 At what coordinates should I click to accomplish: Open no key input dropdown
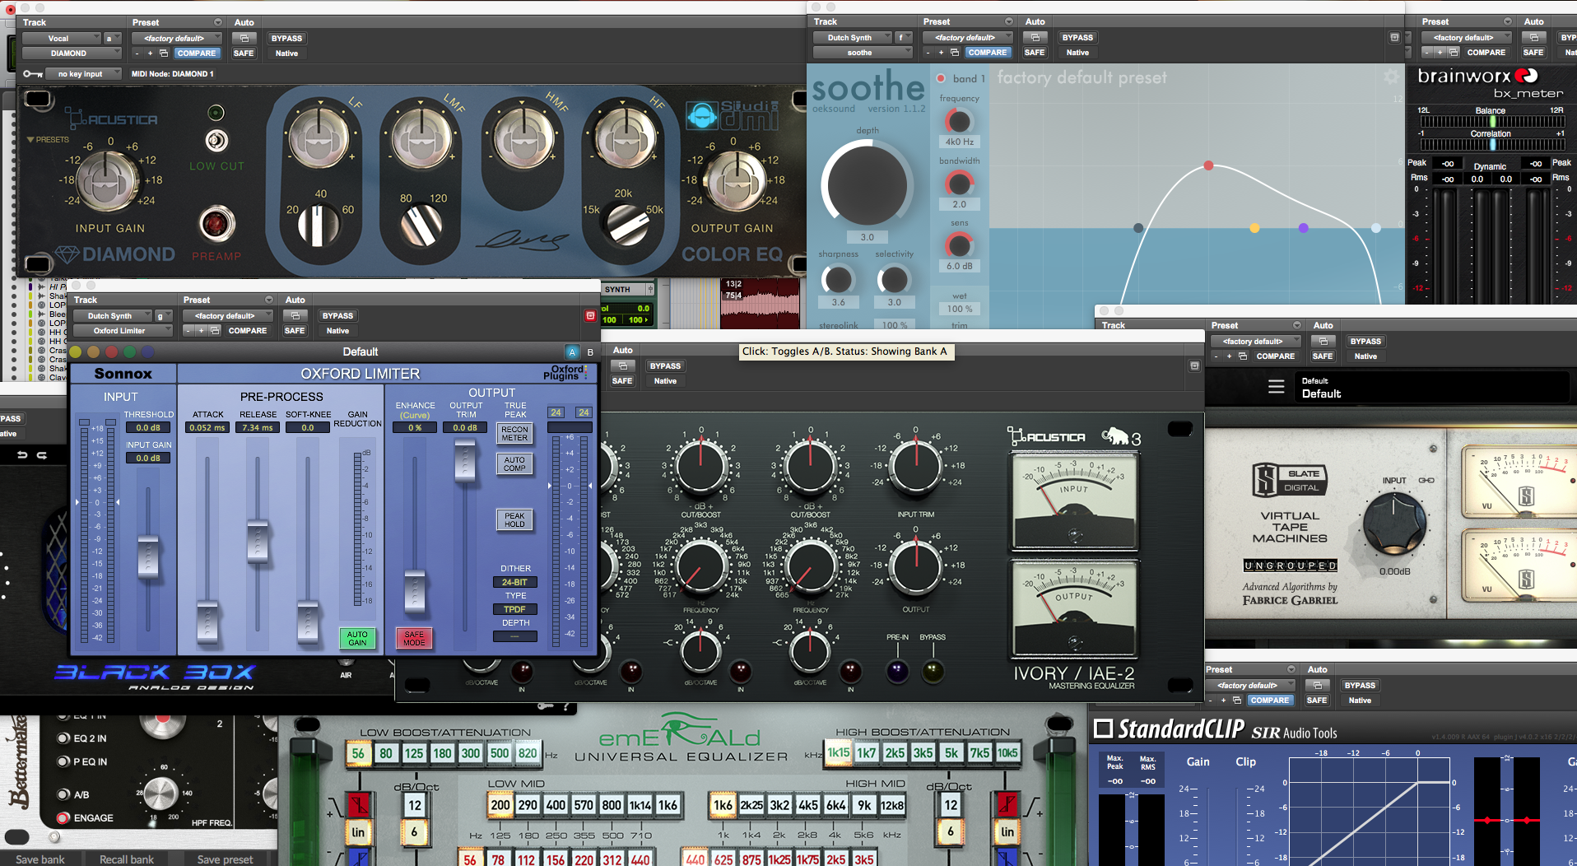[84, 74]
